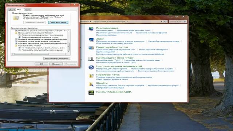Viewport: 233px width, 131px height.
Task: Click the Панель задач и меню Пуск icon
Action: (x=91, y=59)
